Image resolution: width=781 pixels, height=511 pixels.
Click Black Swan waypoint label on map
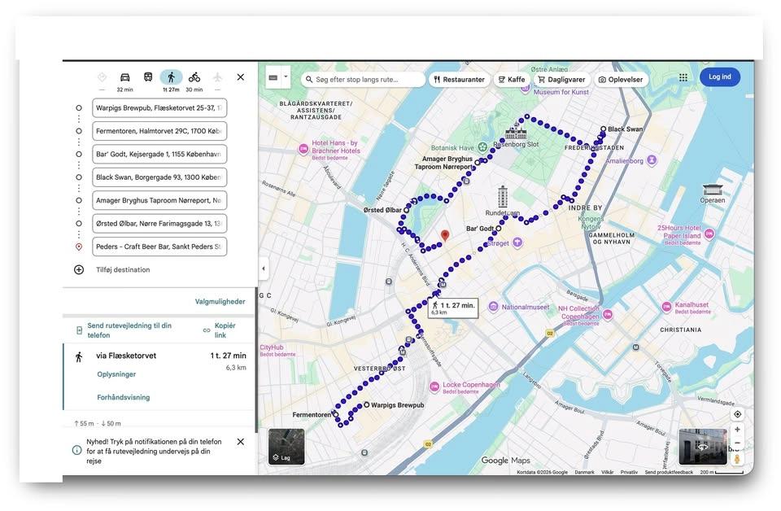625,129
